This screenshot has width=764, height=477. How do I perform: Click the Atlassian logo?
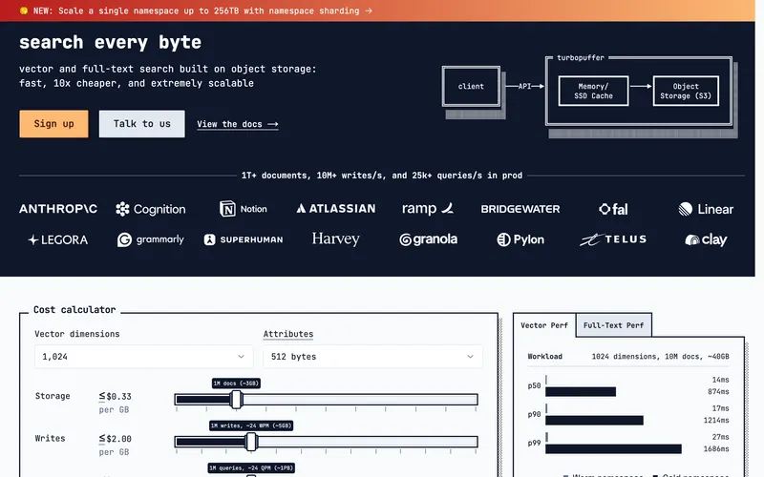(x=336, y=209)
